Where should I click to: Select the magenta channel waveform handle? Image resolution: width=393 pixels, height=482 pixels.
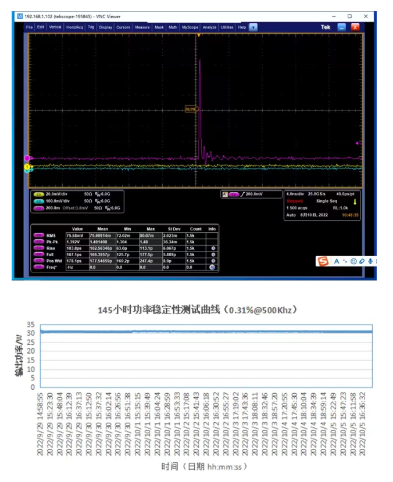tap(27, 158)
